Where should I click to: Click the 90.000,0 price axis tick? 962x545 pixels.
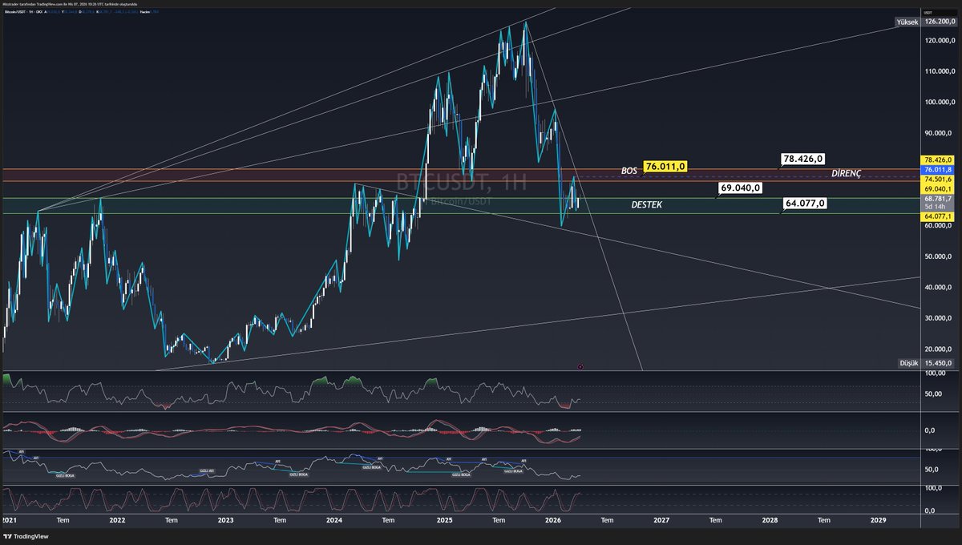940,133
